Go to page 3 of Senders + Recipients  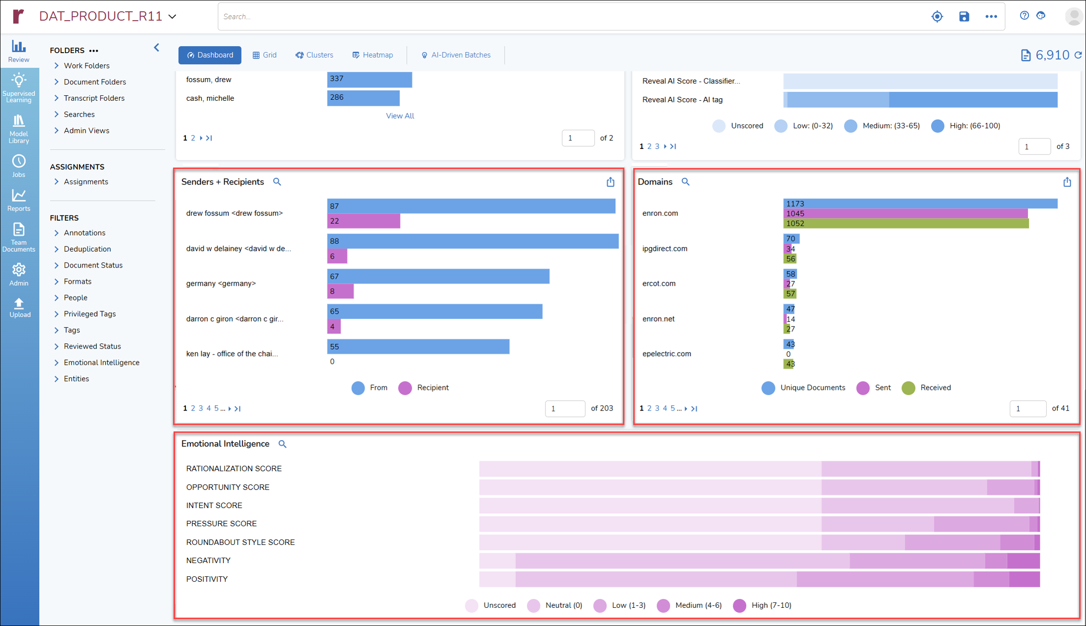201,408
